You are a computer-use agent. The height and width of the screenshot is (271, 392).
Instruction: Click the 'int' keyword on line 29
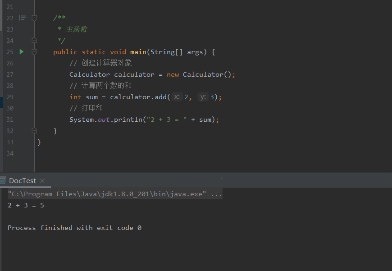(x=76, y=97)
